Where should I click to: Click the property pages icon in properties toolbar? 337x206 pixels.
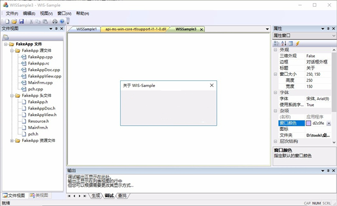291,43
